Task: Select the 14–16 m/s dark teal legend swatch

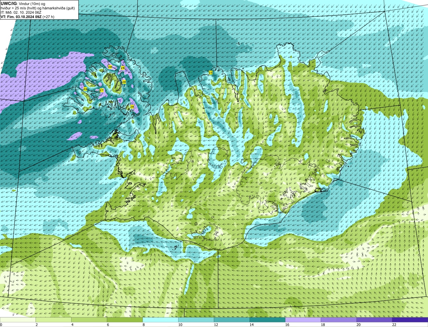Action: 267,320
